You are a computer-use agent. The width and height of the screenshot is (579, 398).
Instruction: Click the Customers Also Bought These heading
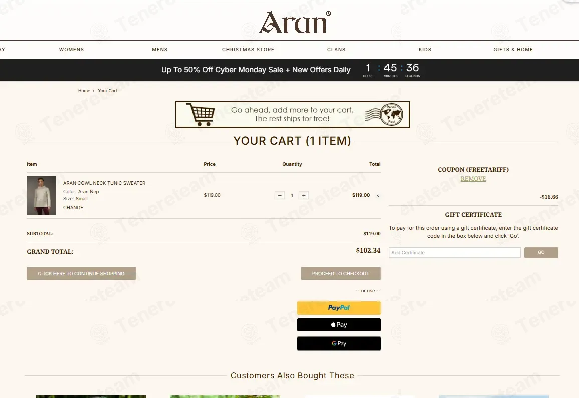coord(292,375)
